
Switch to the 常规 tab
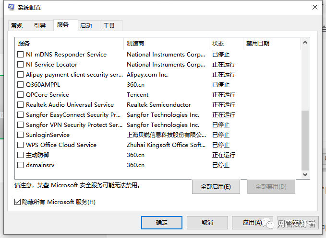[17, 26]
